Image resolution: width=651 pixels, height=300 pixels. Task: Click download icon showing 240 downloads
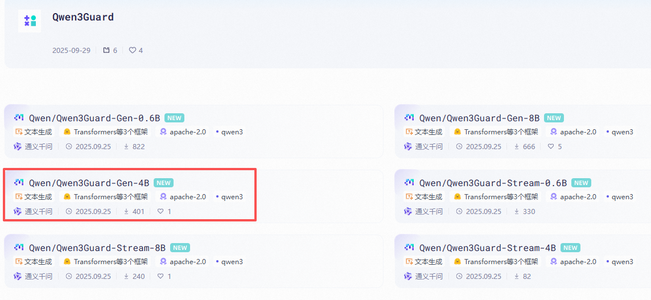126,276
